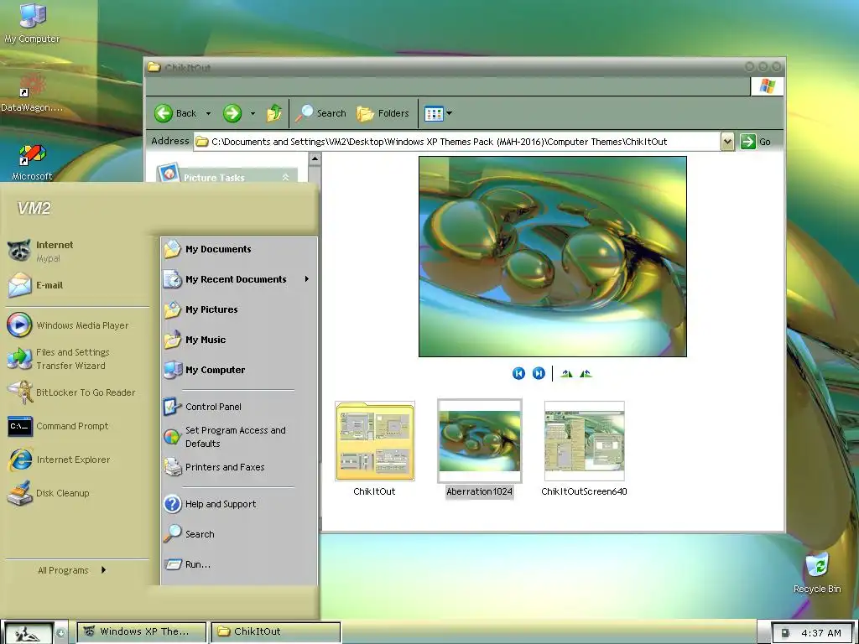Open the DataWagon desktop shortcut
Viewport: 859px width, 644px height.
[32, 93]
